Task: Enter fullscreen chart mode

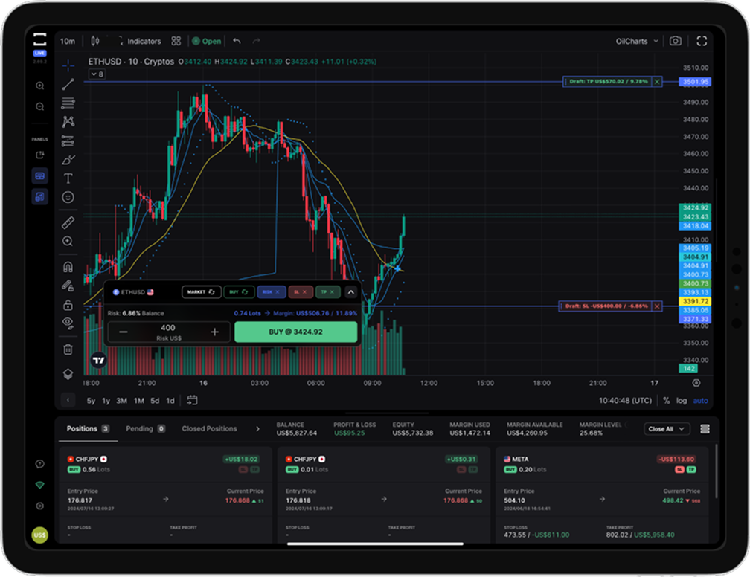Action: tap(702, 42)
